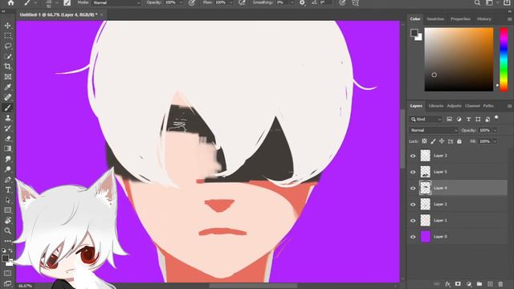The width and height of the screenshot is (514, 289).
Task: Open the Layers panel menu
Action: (x=509, y=106)
